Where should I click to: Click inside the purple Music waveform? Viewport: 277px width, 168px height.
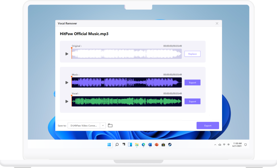point(126,83)
